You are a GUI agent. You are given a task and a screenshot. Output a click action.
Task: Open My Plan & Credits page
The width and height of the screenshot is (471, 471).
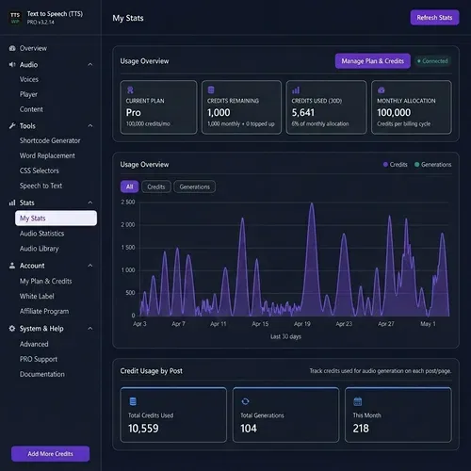coord(46,282)
